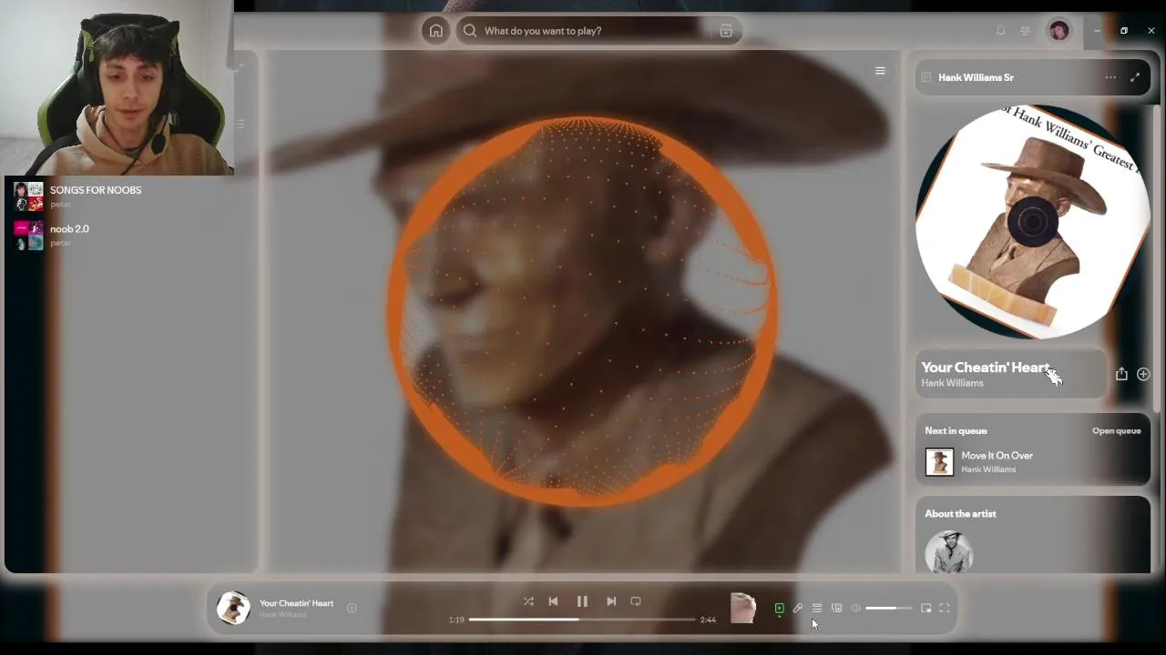The height and width of the screenshot is (655, 1166).
Task: Seek within the song progress bar
Action: (x=582, y=620)
